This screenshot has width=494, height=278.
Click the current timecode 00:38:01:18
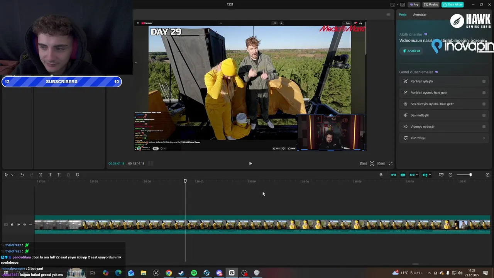click(117, 163)
